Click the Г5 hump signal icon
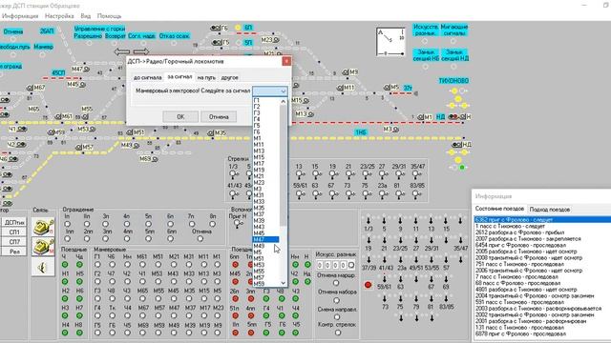The image size is (611, 343). (x=218, y=42)
